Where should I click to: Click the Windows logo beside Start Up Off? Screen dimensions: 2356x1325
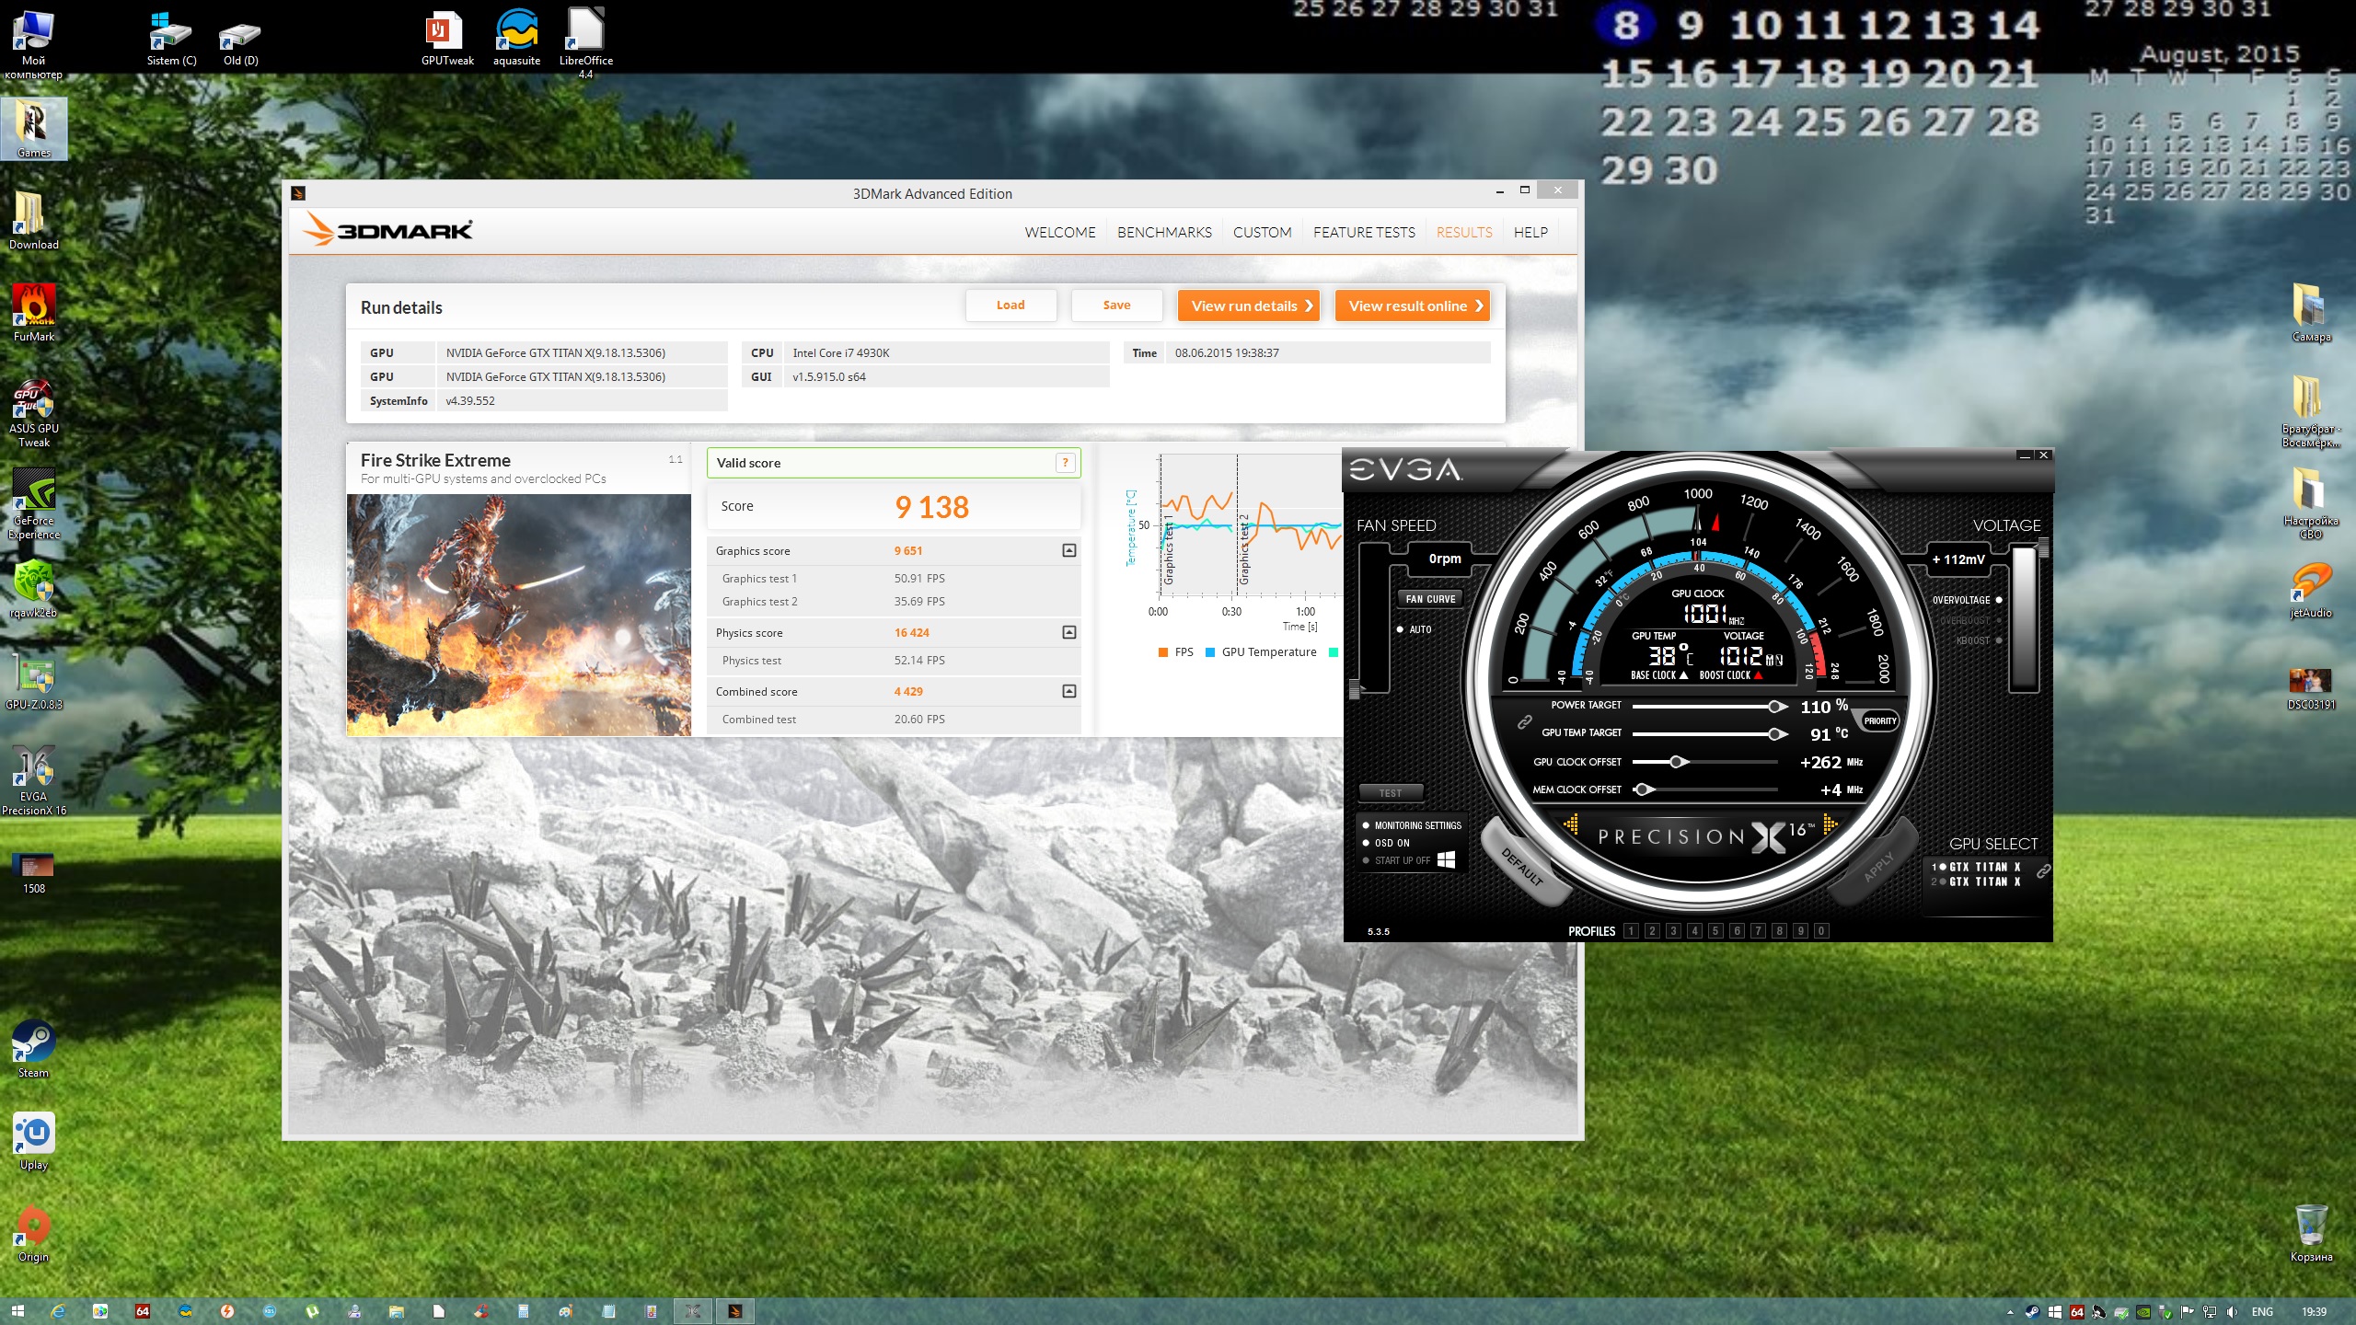[1446, 859]
